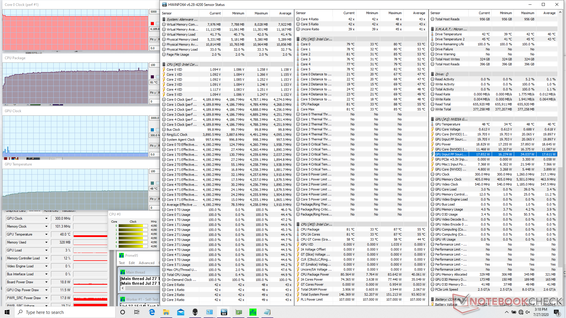The height and width of the screenshot is (318, 566).
Task: Expand the GPU Clock sensor dropdown
Action: (46, 218)
